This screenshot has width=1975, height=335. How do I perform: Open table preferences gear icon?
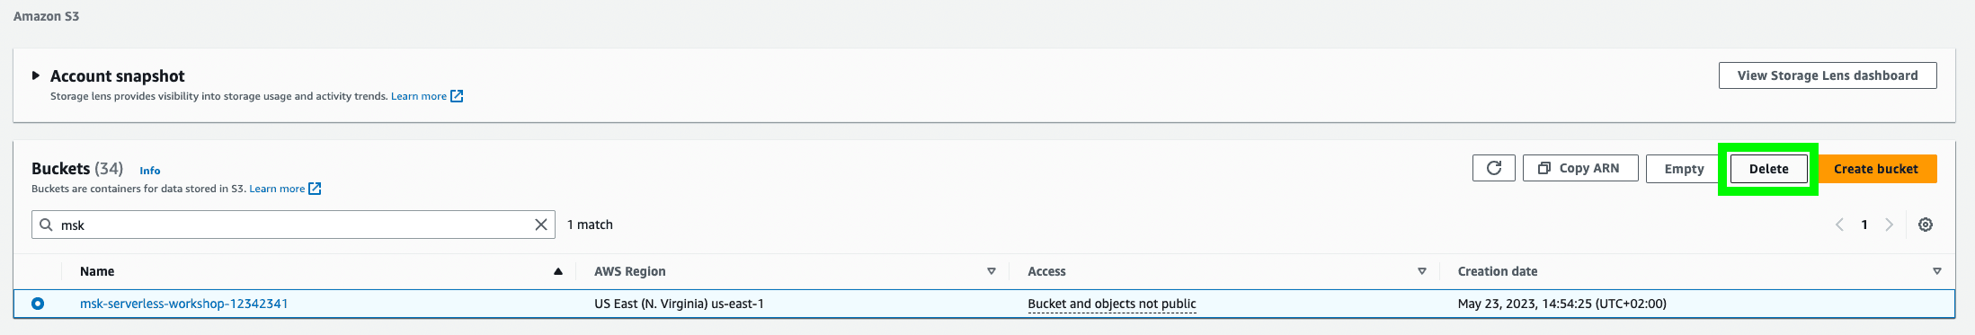point(1925,225)
